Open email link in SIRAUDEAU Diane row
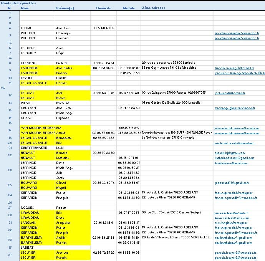The width and height of the screenshot is (265, 261). click(x=232, y=218)
